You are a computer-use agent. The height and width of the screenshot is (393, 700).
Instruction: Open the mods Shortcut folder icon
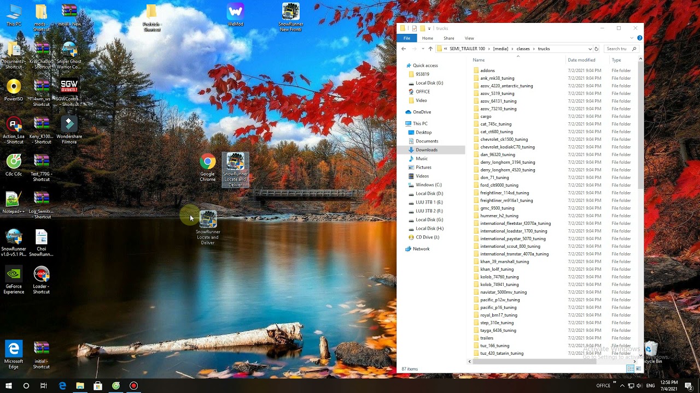coord(41,17)
